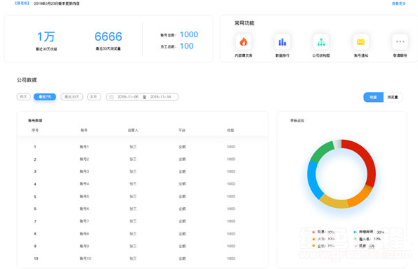Click revenue 1000 in row 1
The height and width of the screenshot is (269, 418).
tap(231, 147)
